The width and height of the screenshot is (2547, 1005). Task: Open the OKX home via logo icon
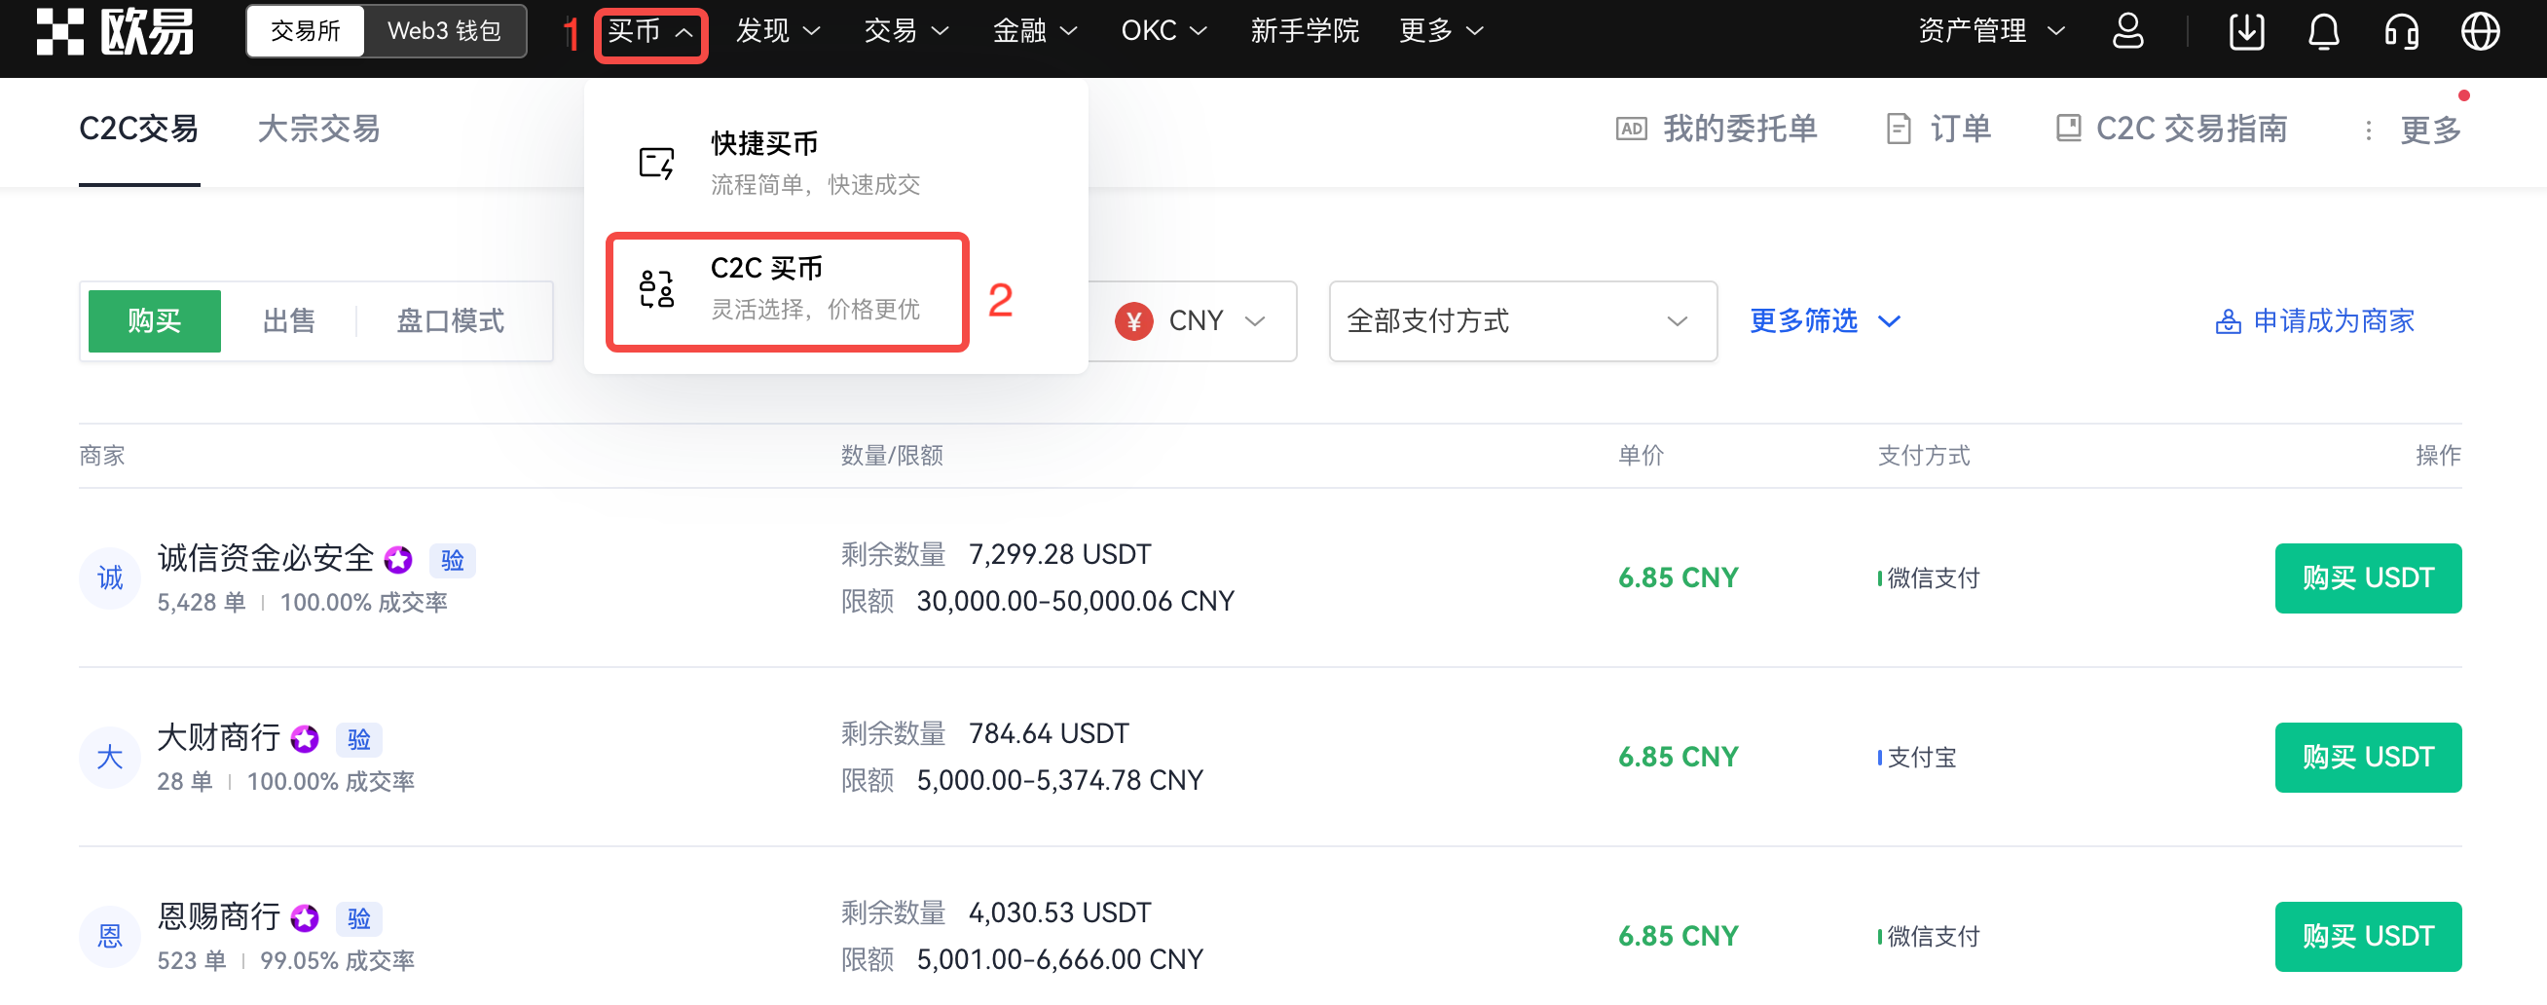pos(61,30)
